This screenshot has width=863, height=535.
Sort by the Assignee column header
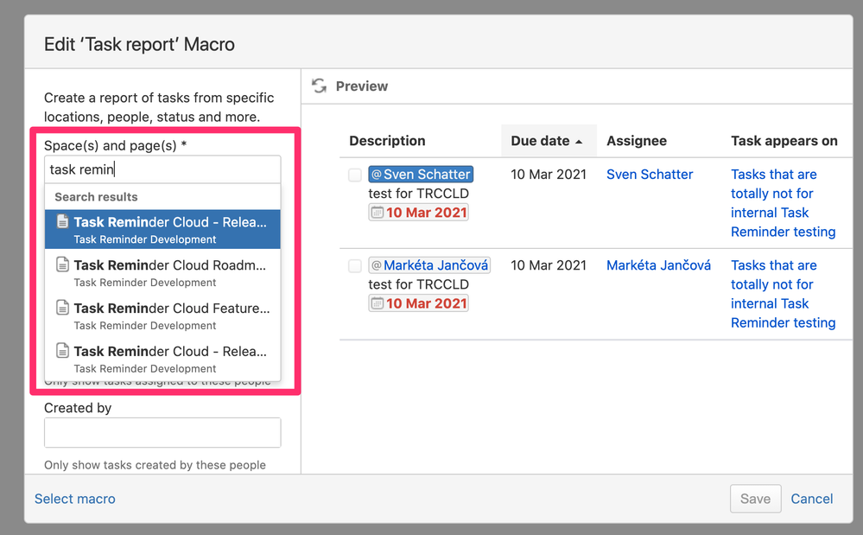click(x=637, y=141)
